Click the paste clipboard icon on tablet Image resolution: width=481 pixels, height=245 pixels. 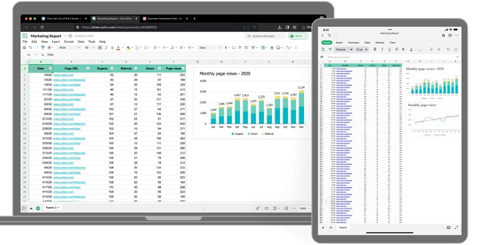point(323,49)
